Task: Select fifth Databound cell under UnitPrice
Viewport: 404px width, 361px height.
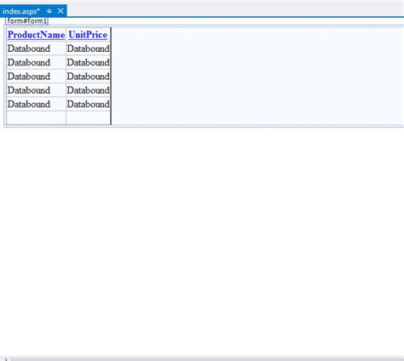Action: coord(89,104)
